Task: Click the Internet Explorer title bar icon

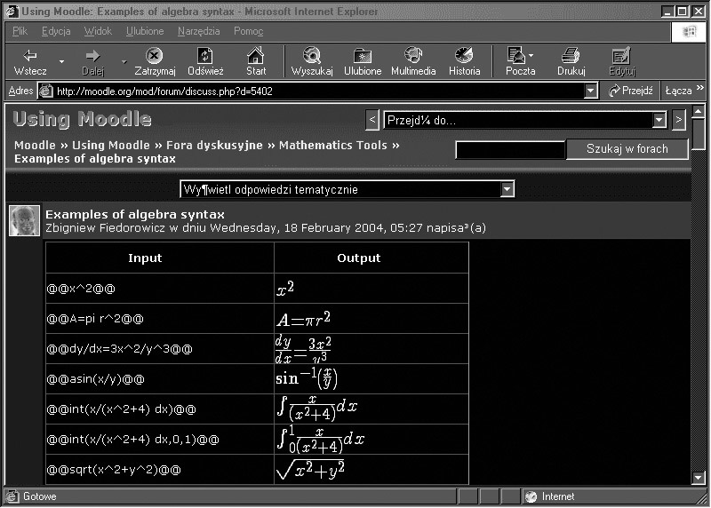Action: 12,12
